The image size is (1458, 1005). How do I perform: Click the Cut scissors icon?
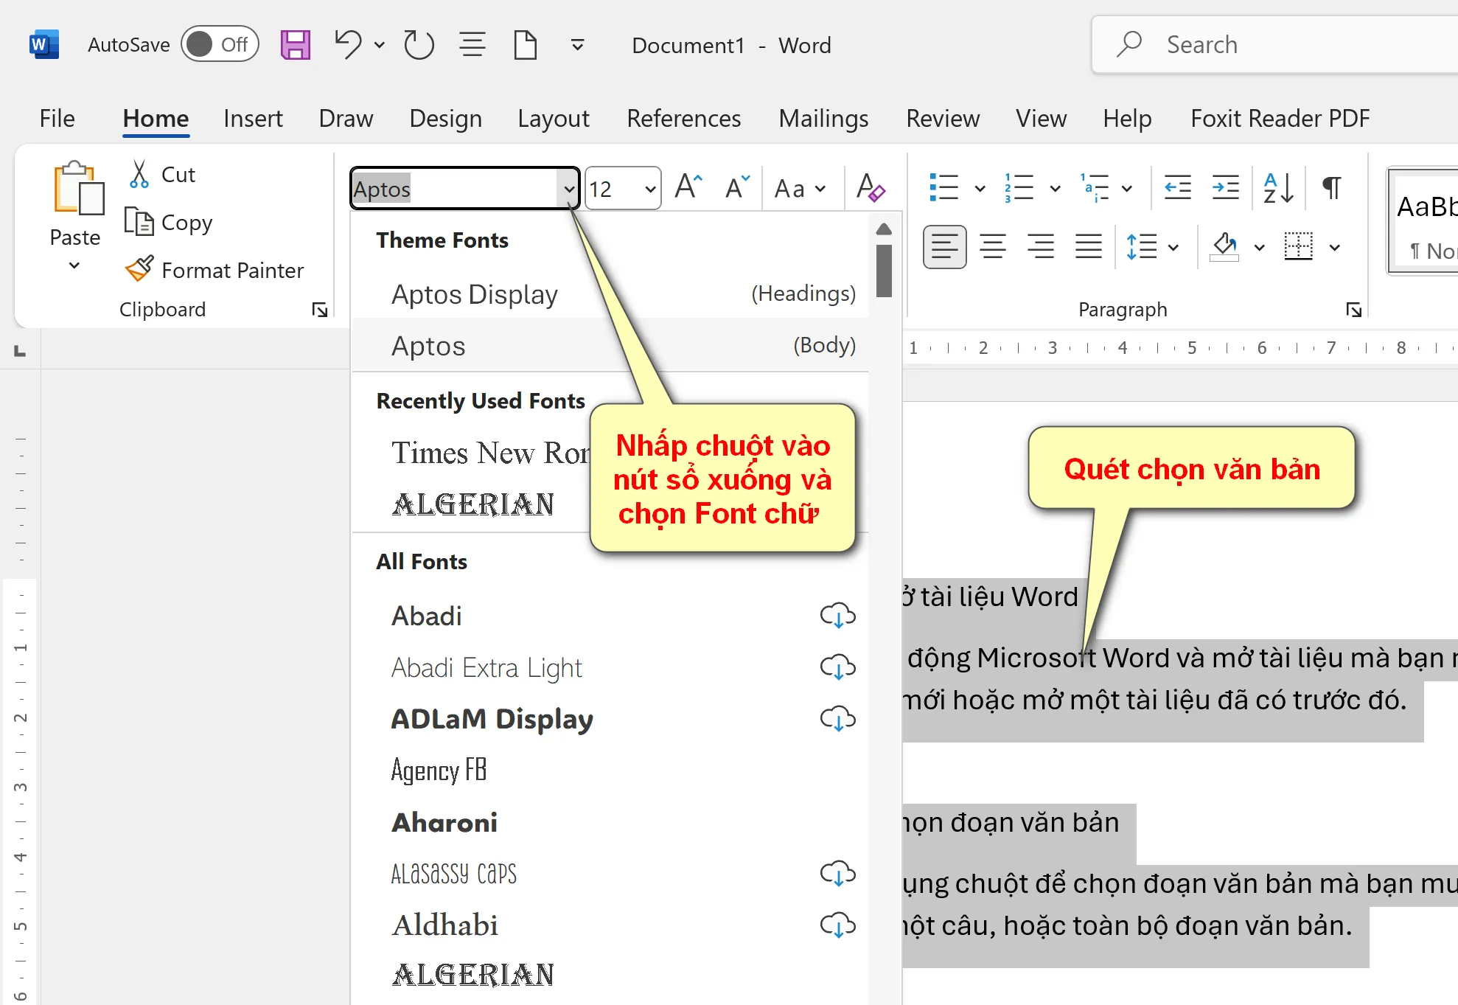(139, 175)
